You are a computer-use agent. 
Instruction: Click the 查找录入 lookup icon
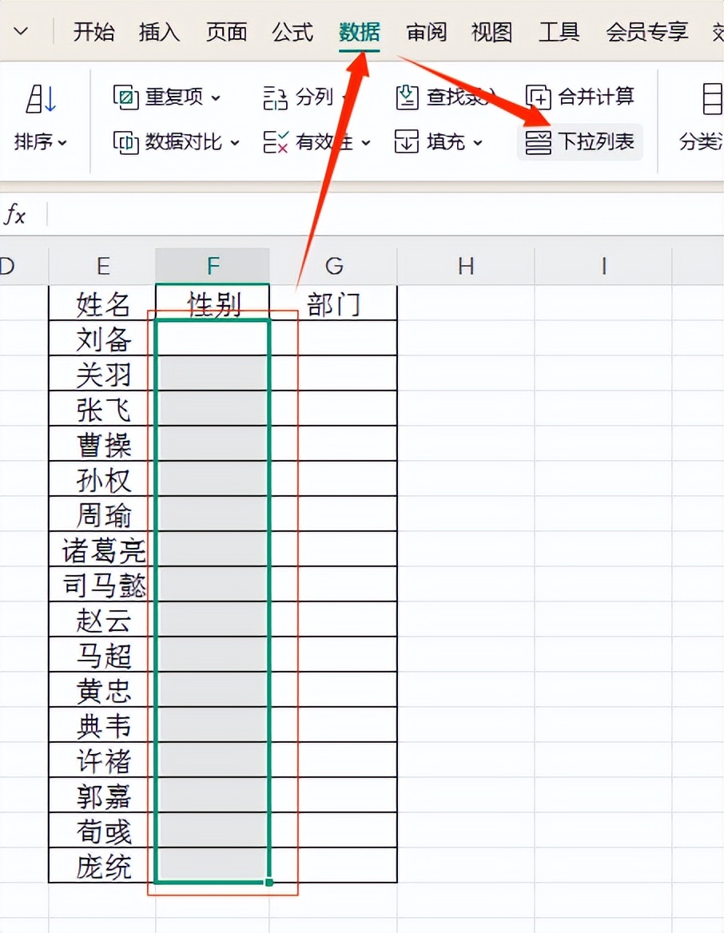click(x=407, y=97)
